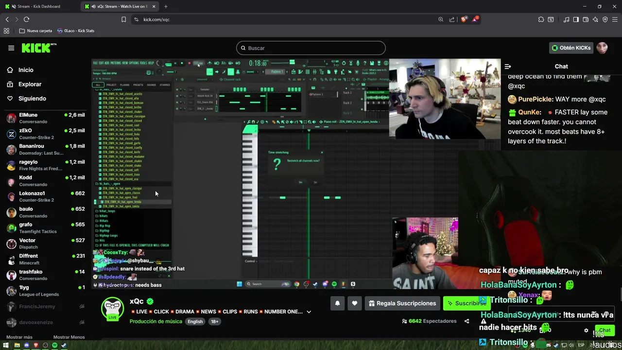Select offline channel FrancisJeremy
The height and width of the screenshot is (350, 622).
point(45,307)
